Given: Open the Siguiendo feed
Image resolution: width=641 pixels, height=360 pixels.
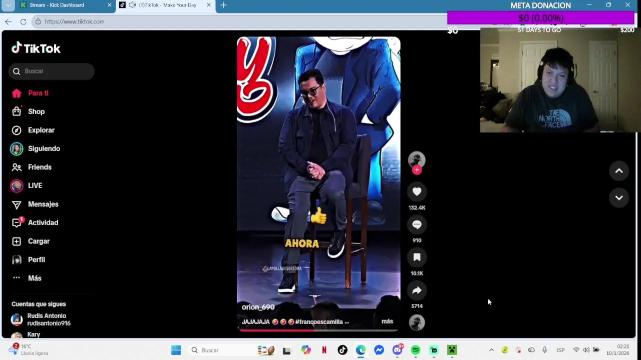Looking at the screenshot, I should 36,148.
